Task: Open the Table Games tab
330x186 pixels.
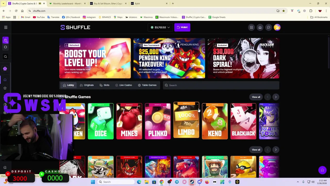Action: 147,85
